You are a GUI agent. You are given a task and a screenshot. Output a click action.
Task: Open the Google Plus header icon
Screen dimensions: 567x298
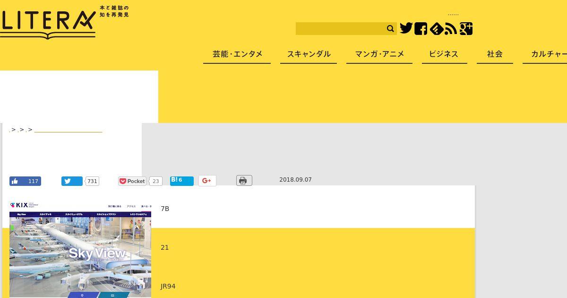coord(466,29)
